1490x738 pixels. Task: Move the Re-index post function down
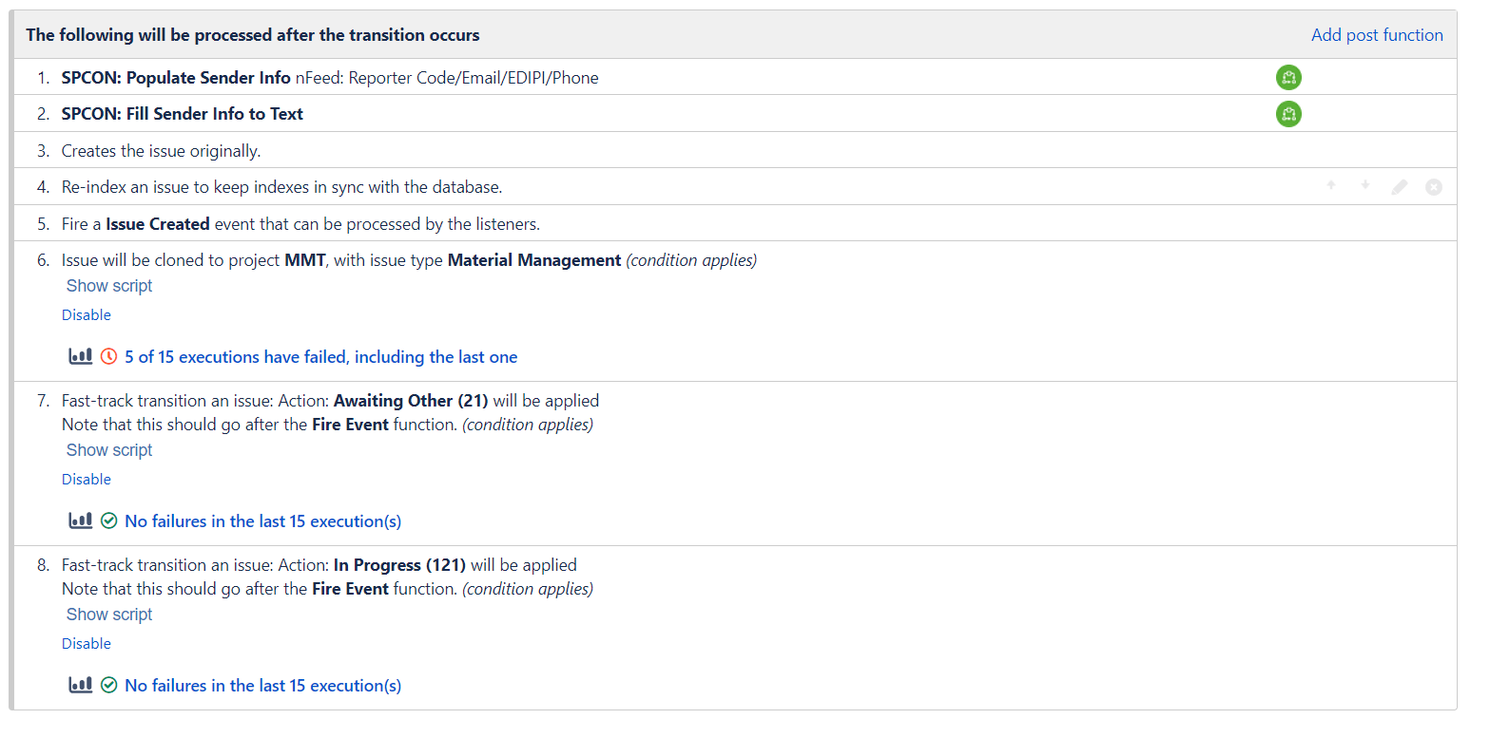tap(1365, 187)
